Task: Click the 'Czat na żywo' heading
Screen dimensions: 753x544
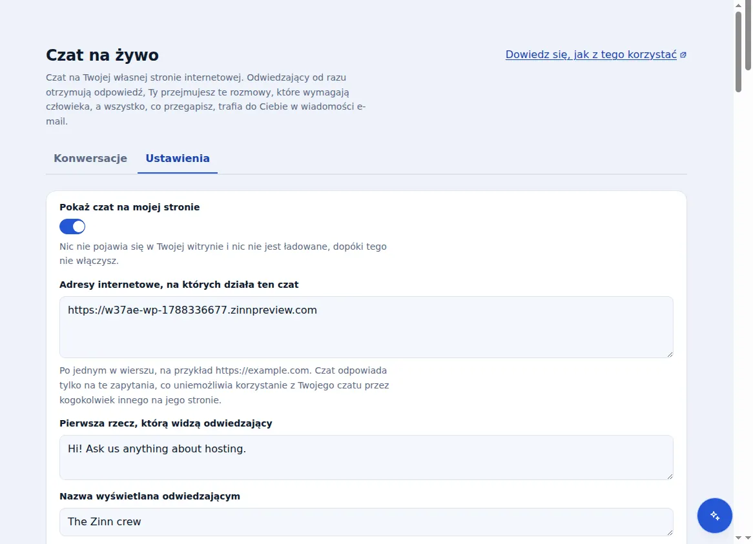Action: pyautogui.click(x=102, y=55)
